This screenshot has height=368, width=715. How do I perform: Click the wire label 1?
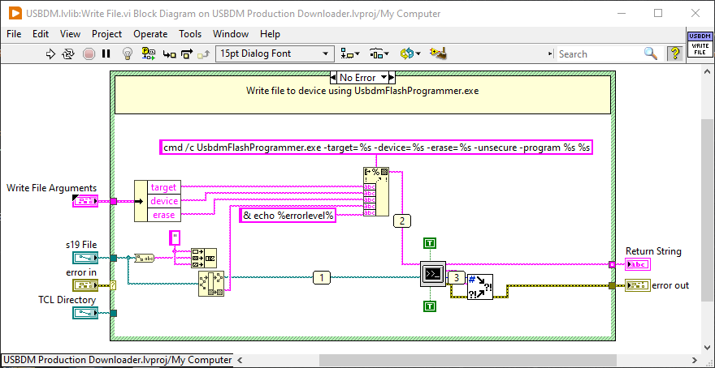click(x=322, y=277)
